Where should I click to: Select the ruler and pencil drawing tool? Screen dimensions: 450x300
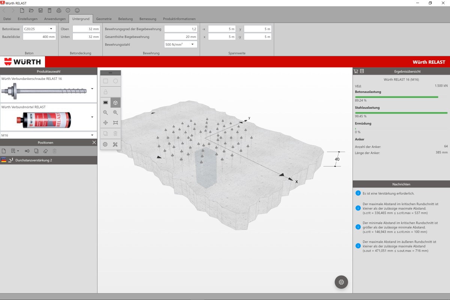pos(115,144)
